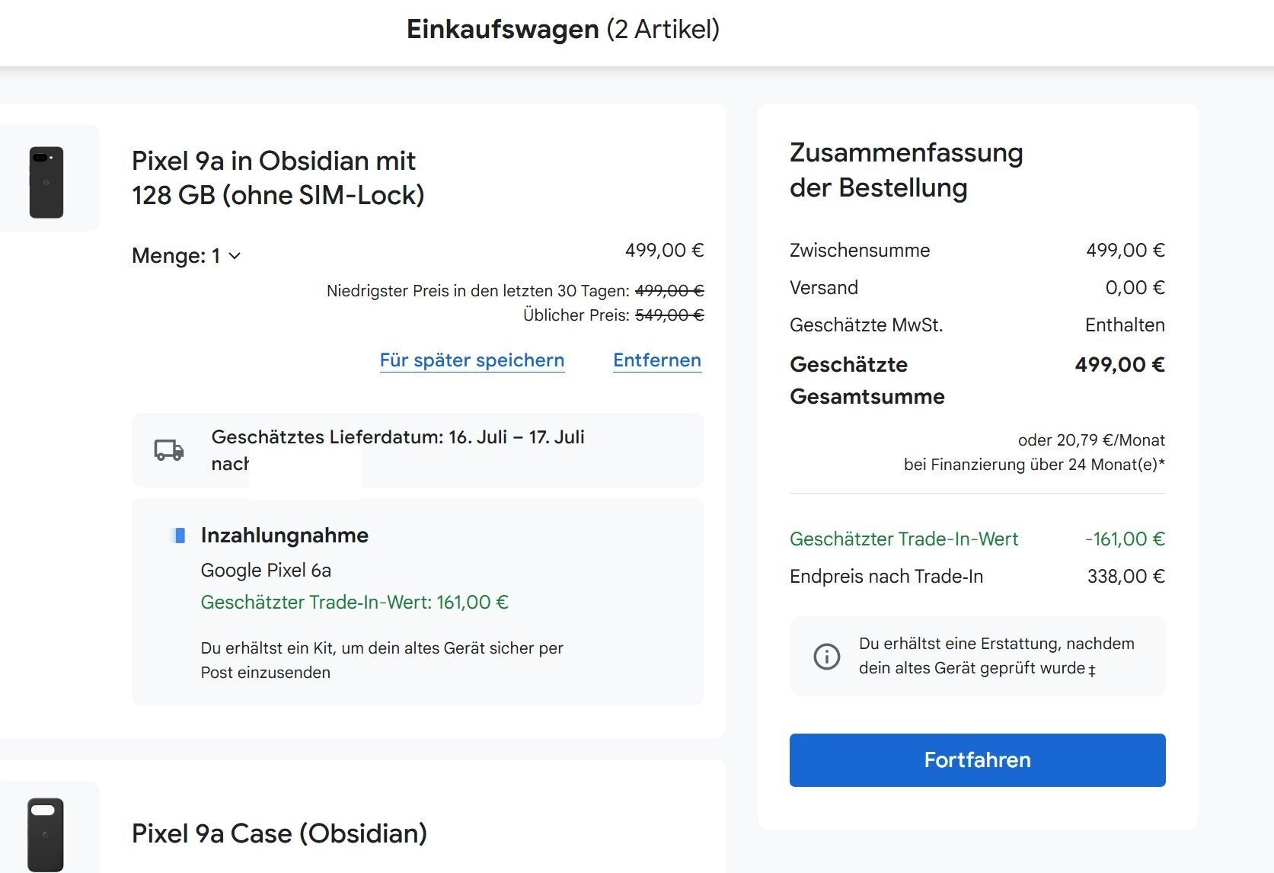
Task: Click the Google Pixel 6a trade-in device name
Action: click(x=266, y=571)
